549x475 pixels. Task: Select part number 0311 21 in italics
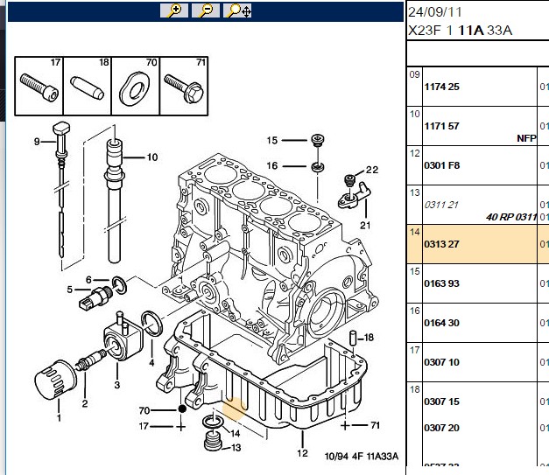click(441, 205)
